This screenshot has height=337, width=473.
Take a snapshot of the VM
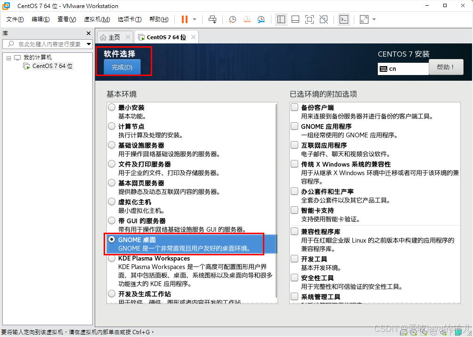pyautogui.click(x=232, y=19)
